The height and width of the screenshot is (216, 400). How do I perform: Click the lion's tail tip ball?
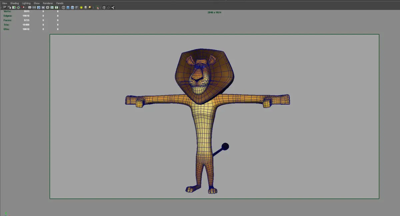(225, 146)
